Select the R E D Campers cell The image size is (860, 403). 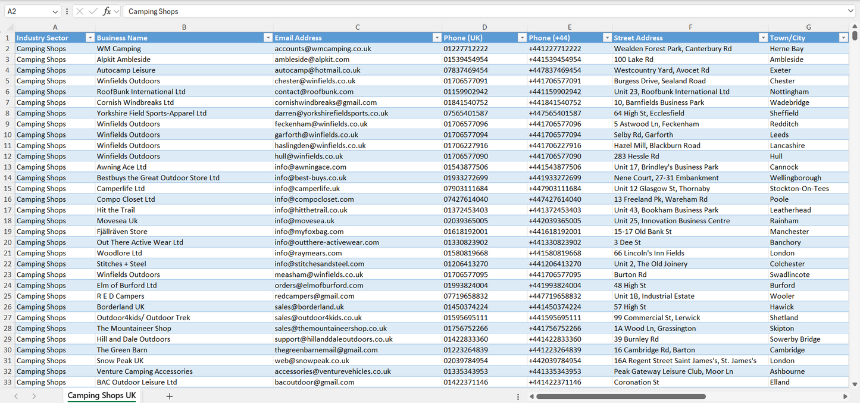point(184,296)
